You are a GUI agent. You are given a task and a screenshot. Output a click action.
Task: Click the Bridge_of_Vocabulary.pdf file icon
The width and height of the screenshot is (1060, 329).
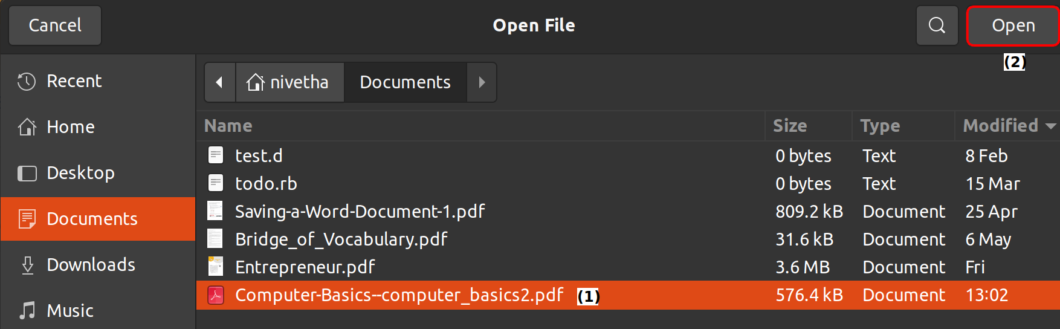[216, 239]
